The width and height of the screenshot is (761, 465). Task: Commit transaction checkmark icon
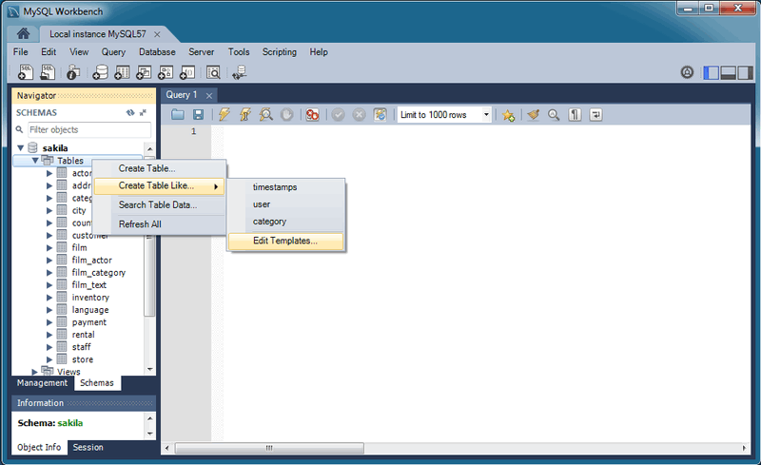339,114
